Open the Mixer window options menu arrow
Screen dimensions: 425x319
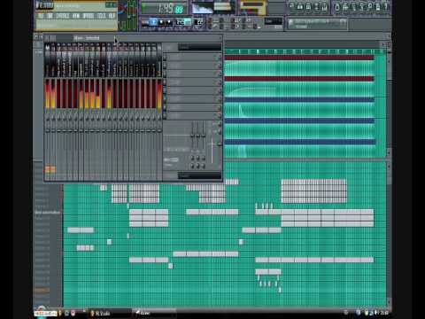[46, 38]
